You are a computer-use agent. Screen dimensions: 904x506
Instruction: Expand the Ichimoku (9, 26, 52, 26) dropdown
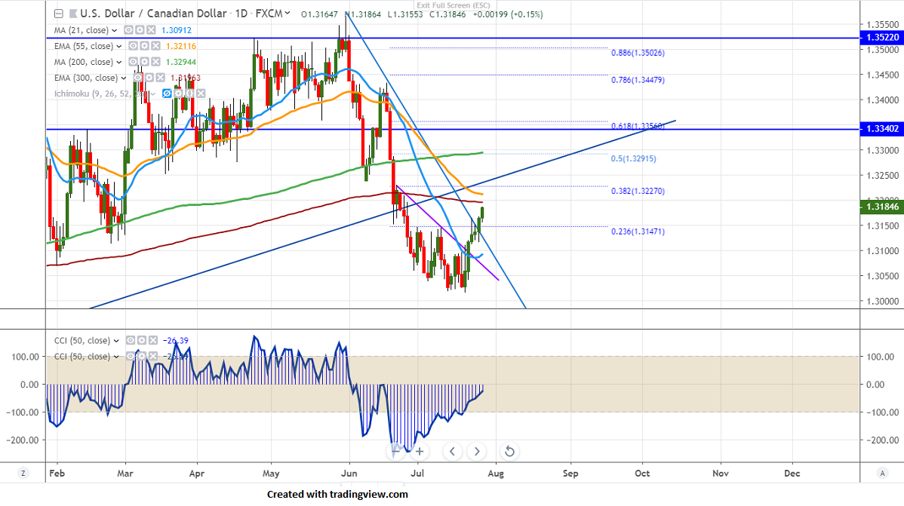(152, 94)
